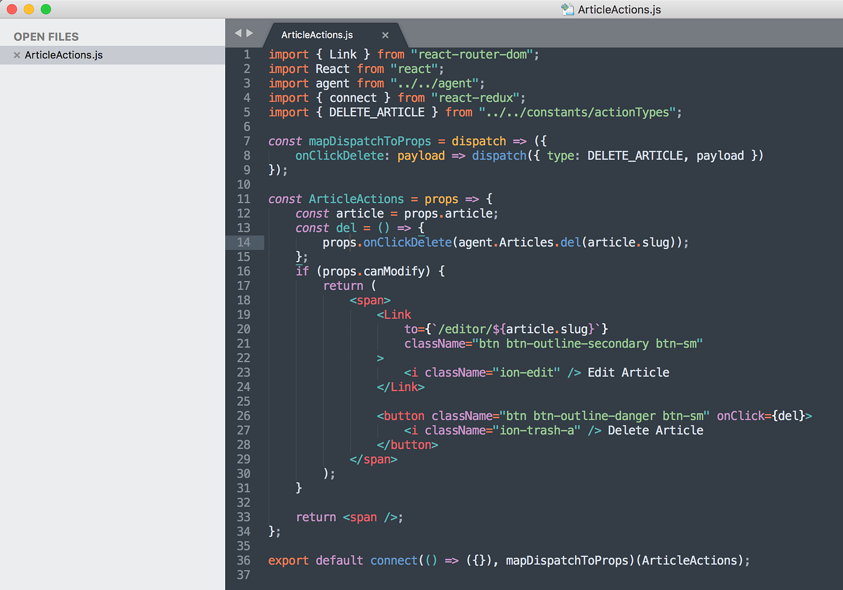Click the OPEN FILES section header
Image resolution: width=843 pixels, height=590 pixels.
click(45, 36)
